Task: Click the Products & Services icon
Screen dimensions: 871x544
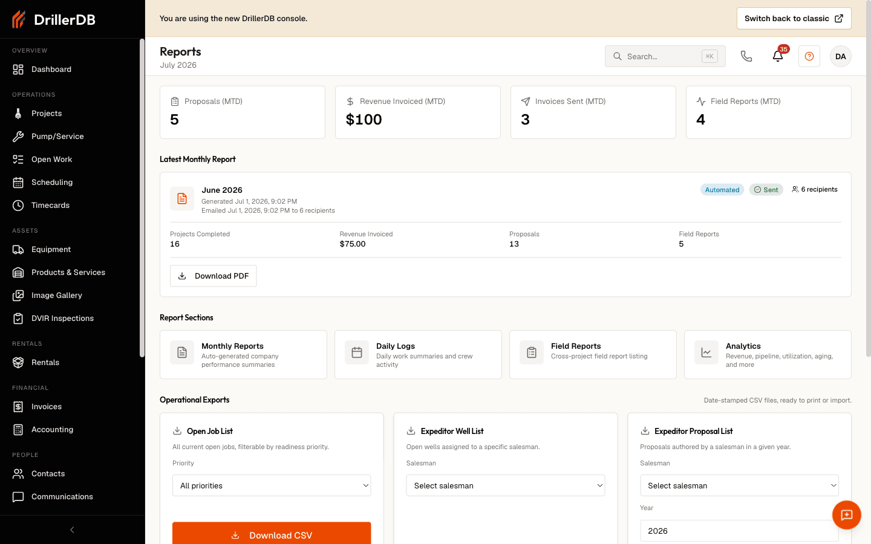Action: coord(18,273)
